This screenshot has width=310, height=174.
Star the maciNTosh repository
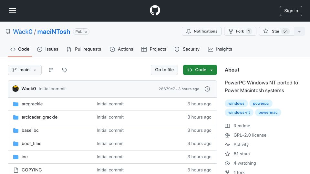click(276, 31)
